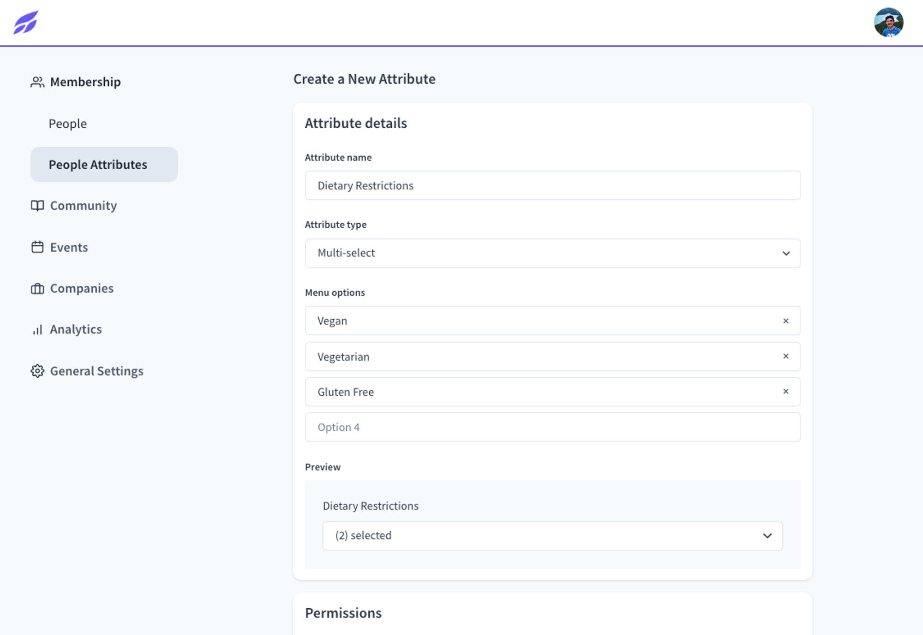Edit the Attribute name field

[552, 185]
